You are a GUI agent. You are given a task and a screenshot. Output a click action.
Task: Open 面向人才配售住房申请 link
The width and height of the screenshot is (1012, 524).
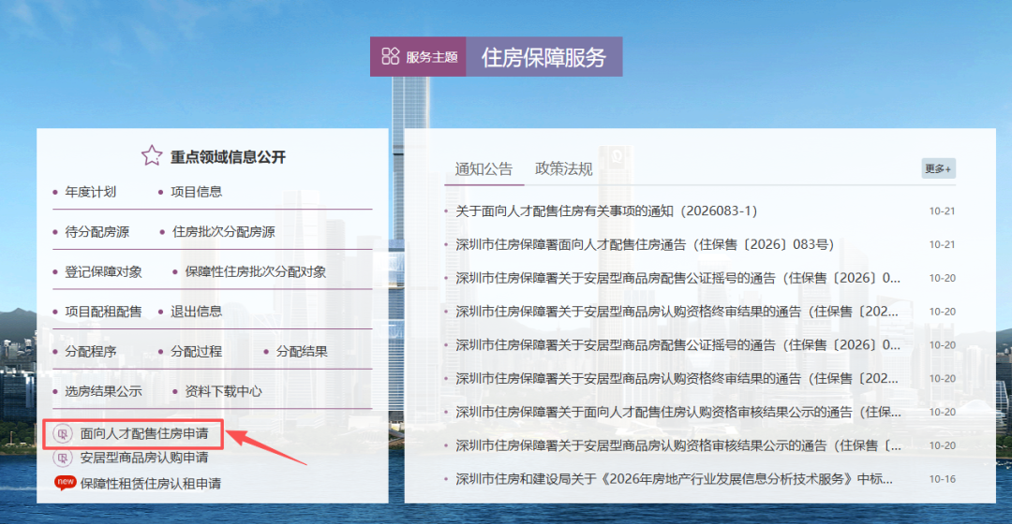tap(144, 434)
